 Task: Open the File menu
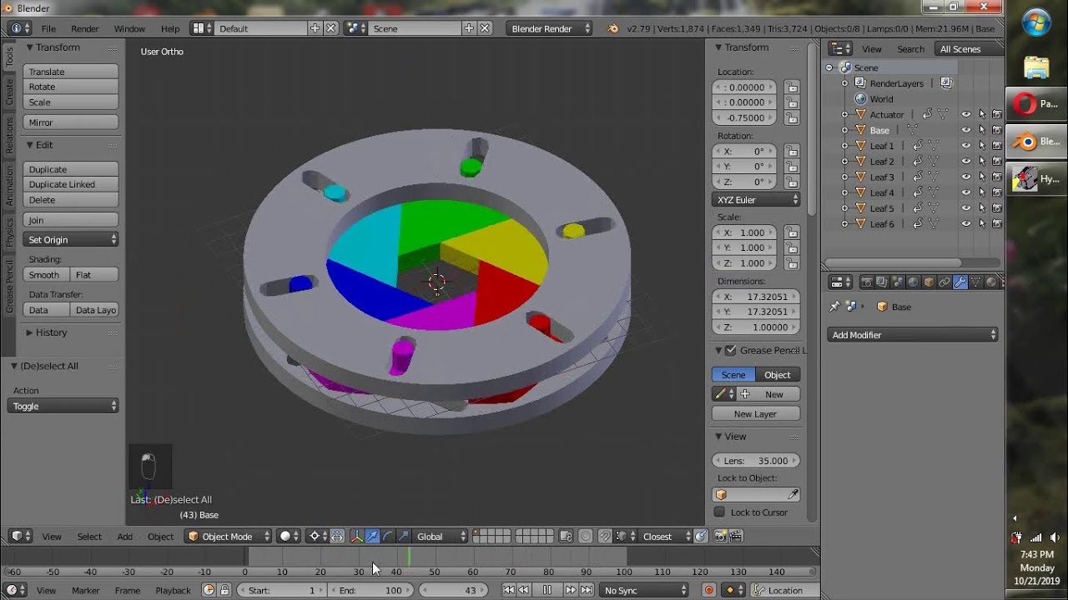pos(49,28)
